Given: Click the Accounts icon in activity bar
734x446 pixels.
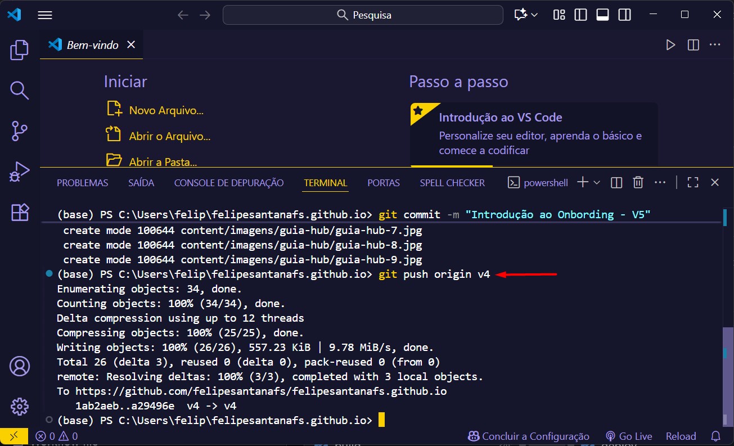Looking at the screenshot, I should coord(20,366).
